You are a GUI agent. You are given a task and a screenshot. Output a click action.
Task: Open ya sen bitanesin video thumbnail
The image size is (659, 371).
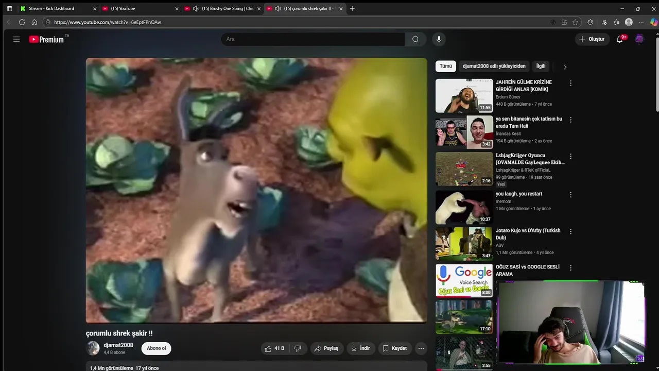[x=464, y=132]
